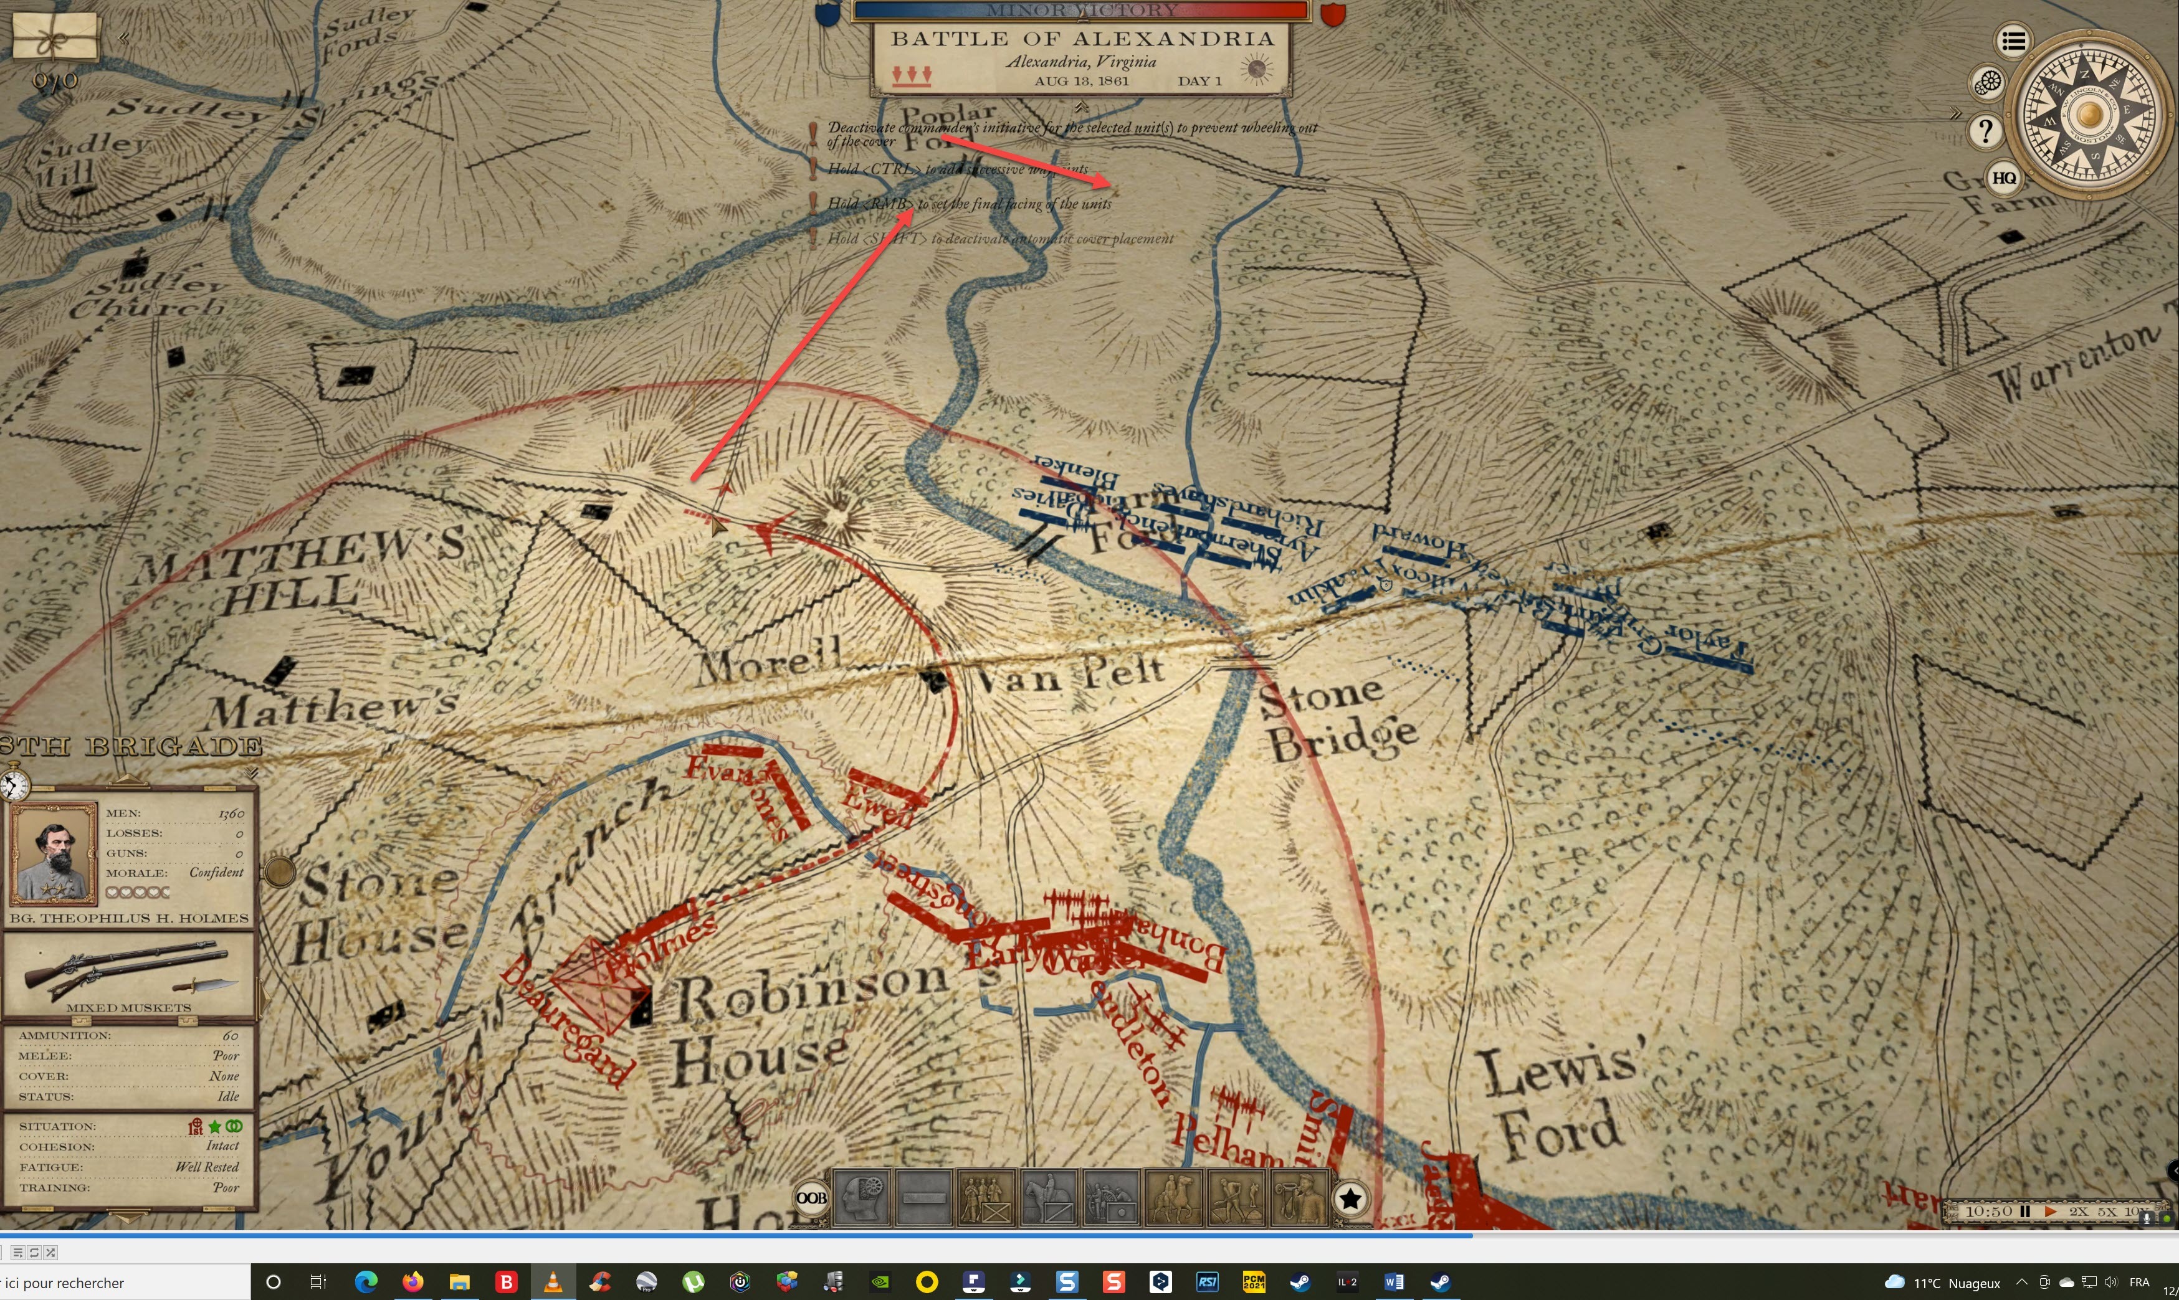2179x1300 pixels.
Task: Open the gear settings menu
Action: [1988, 83]
